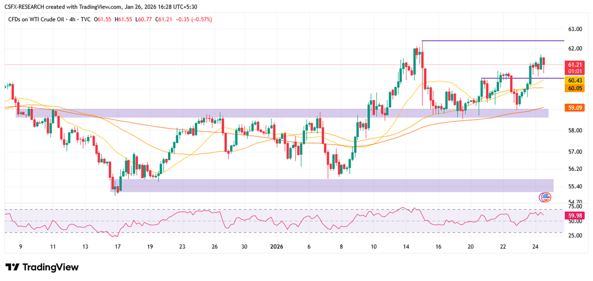
Task: Select the red current price label 61.21
Action: click(575, 65)
